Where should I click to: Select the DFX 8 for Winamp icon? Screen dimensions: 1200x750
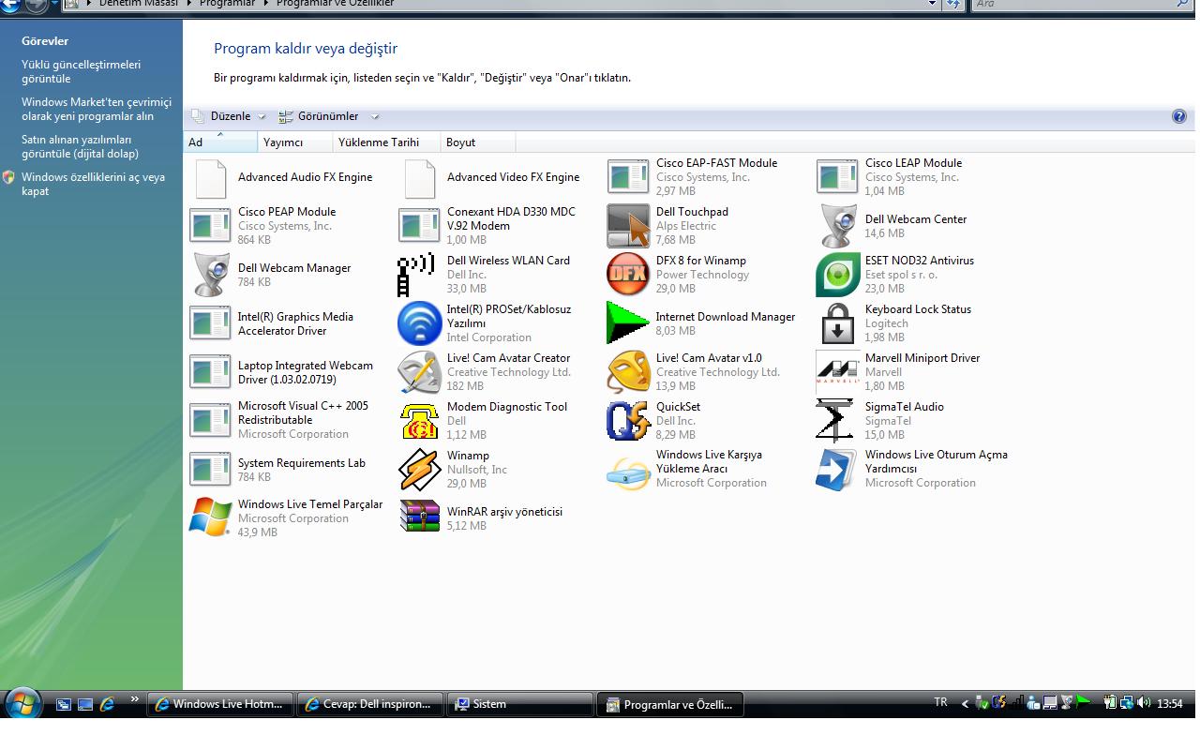(628, 275)
